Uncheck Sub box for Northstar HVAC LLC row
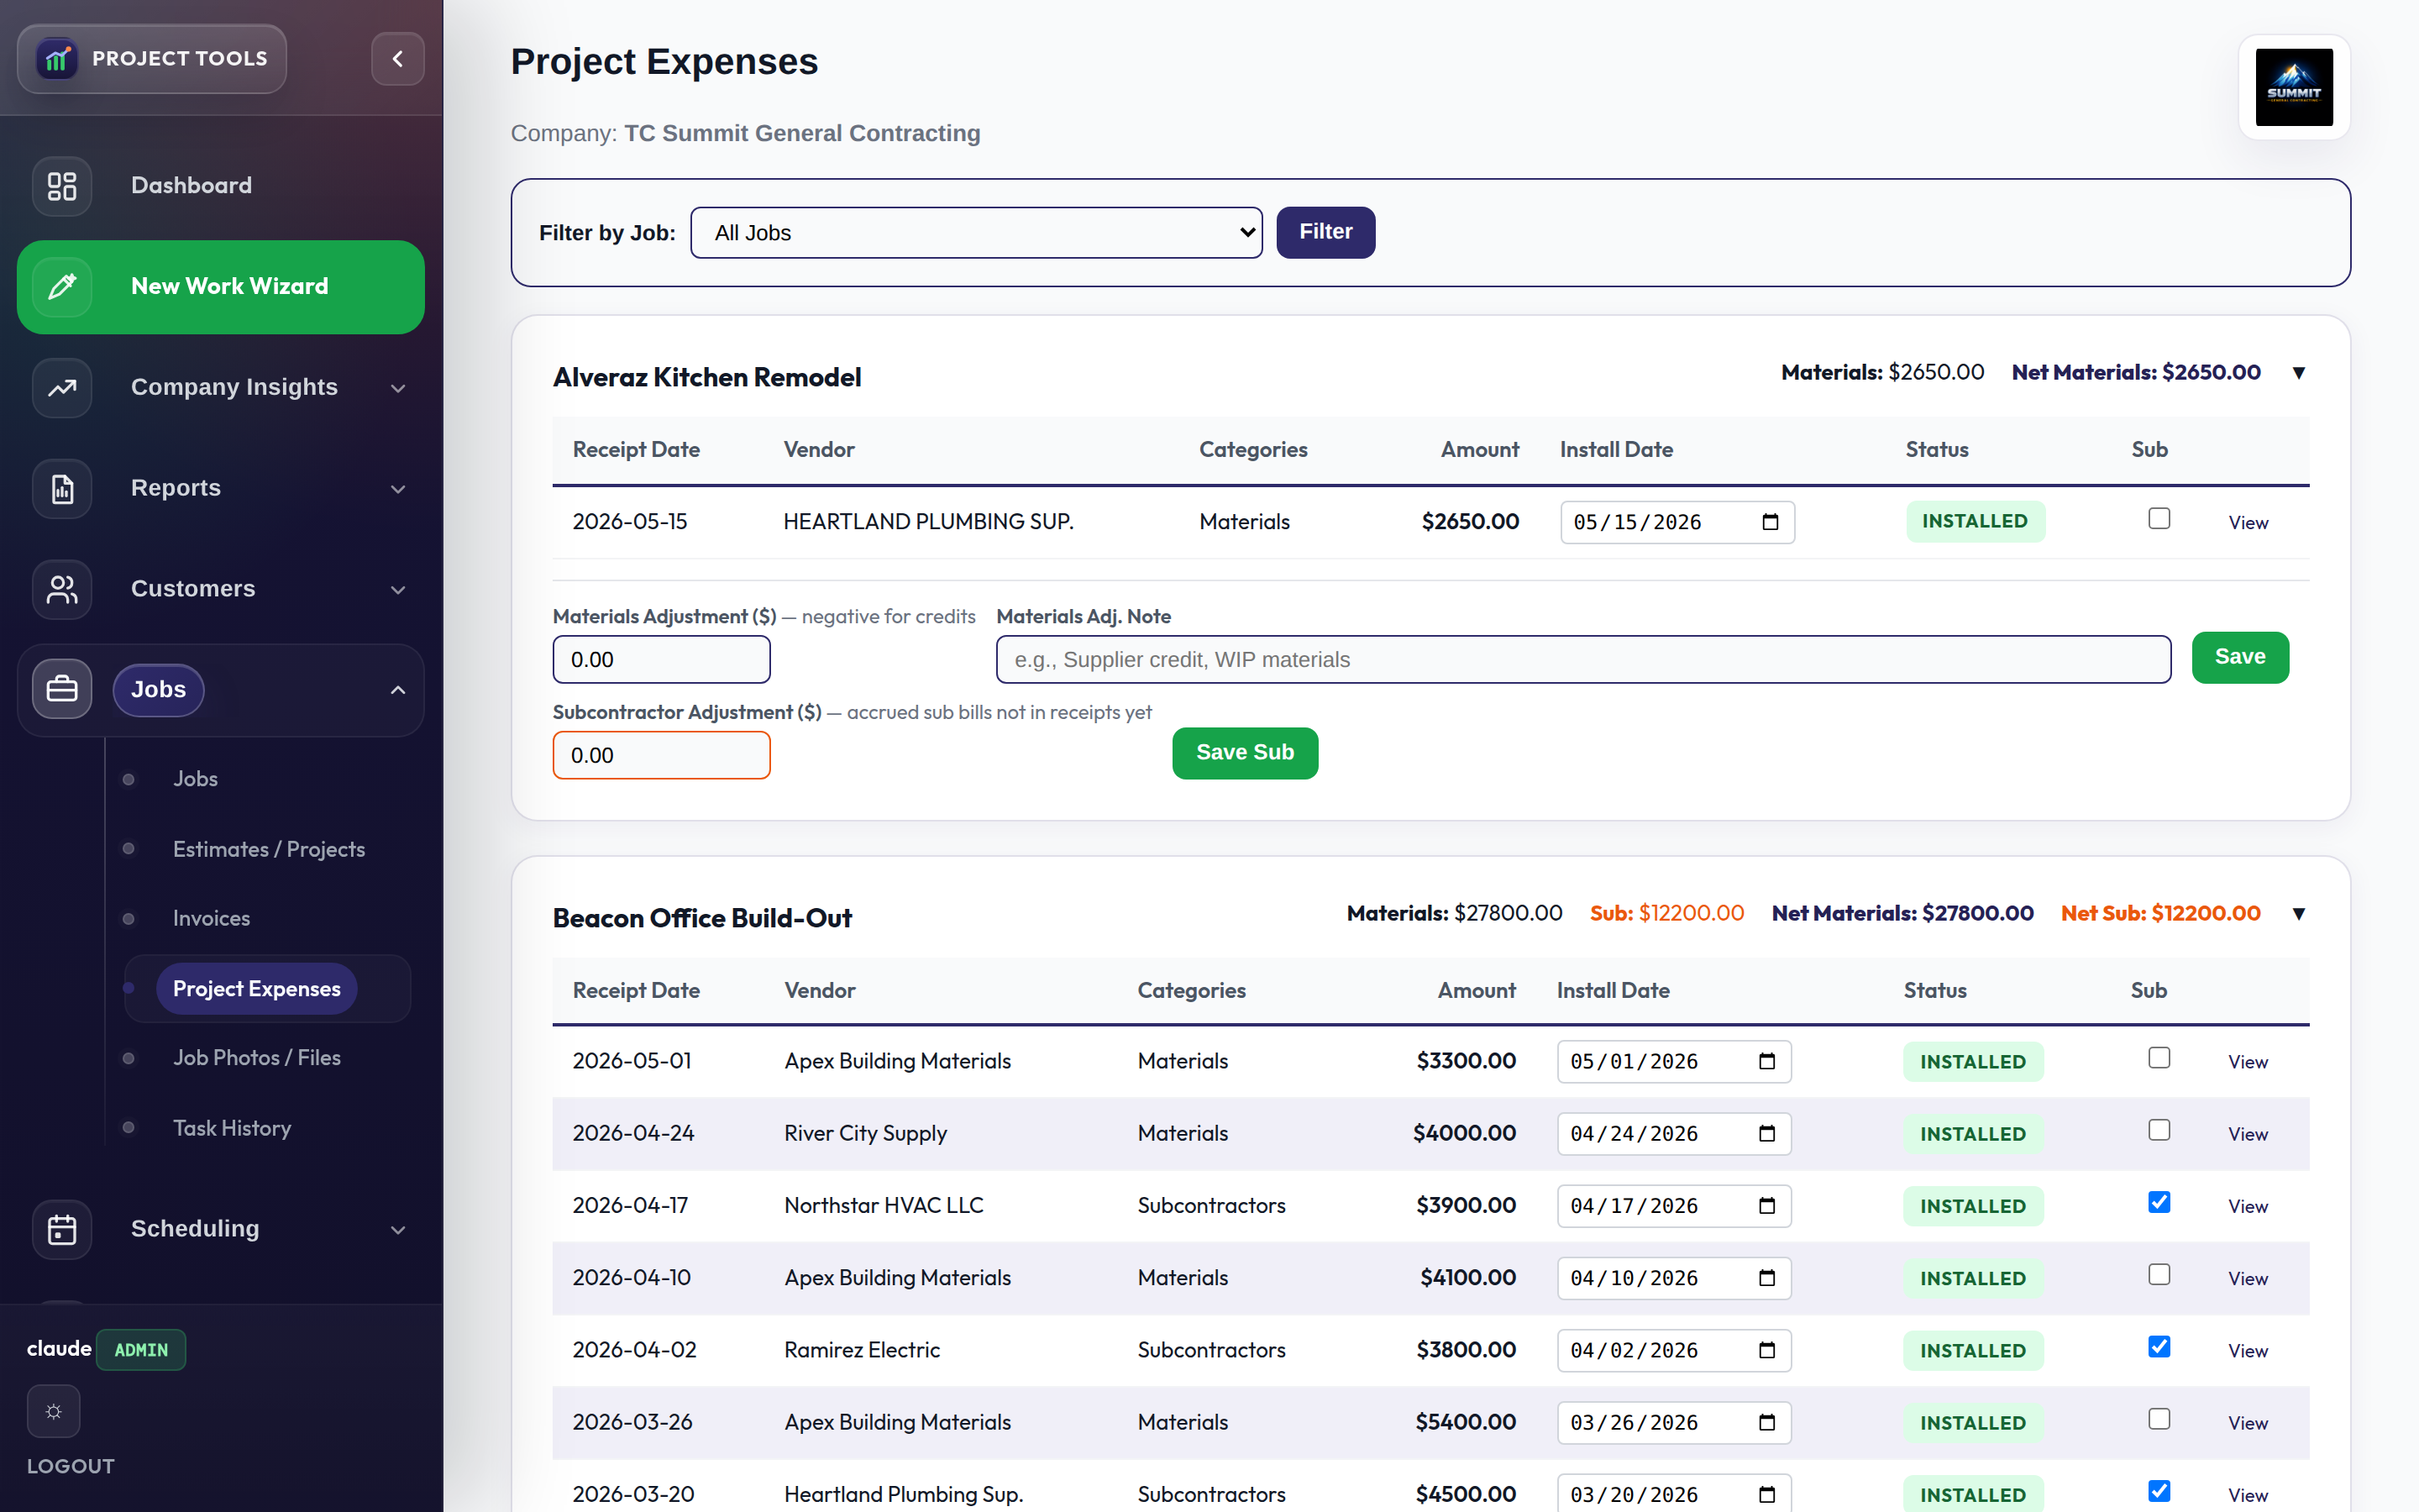Image resolution: width=2419 pixels, height=1512 pixels. pos(2159,1202)
